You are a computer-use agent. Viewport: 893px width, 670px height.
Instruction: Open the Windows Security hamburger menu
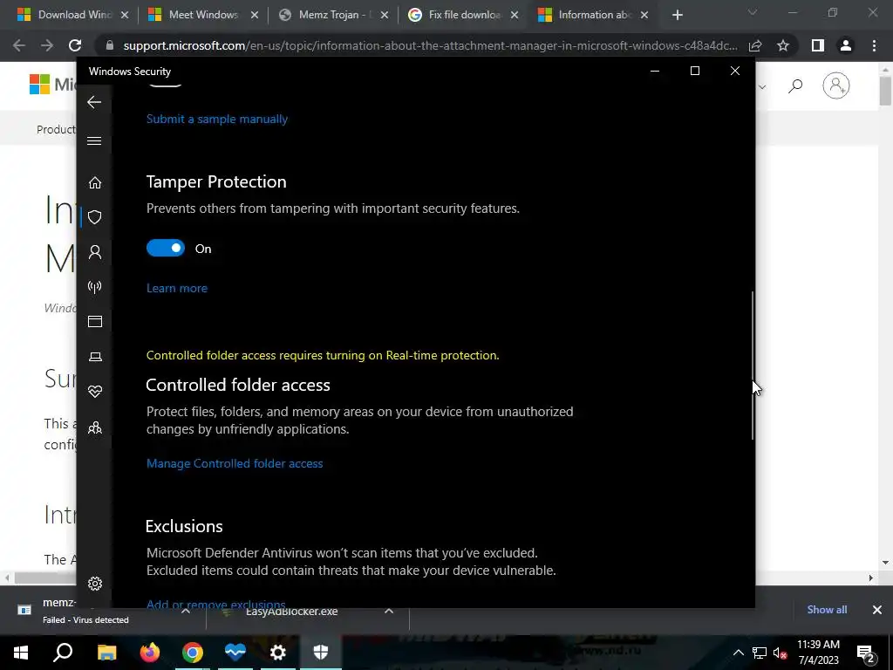(94, 140)
